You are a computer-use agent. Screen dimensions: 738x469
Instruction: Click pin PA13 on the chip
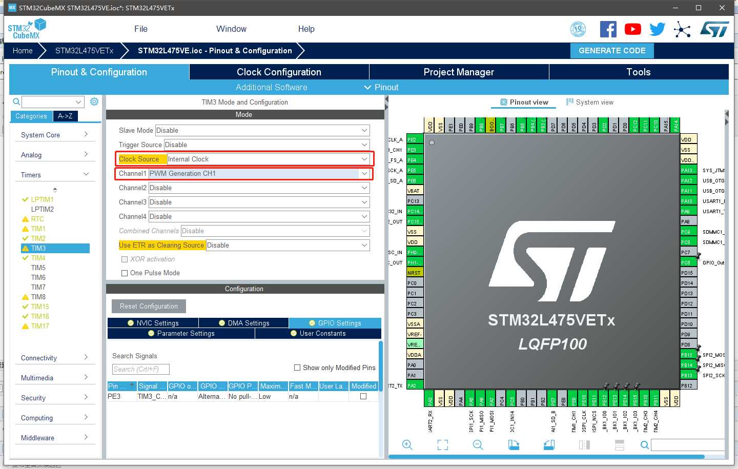[688, 170]
